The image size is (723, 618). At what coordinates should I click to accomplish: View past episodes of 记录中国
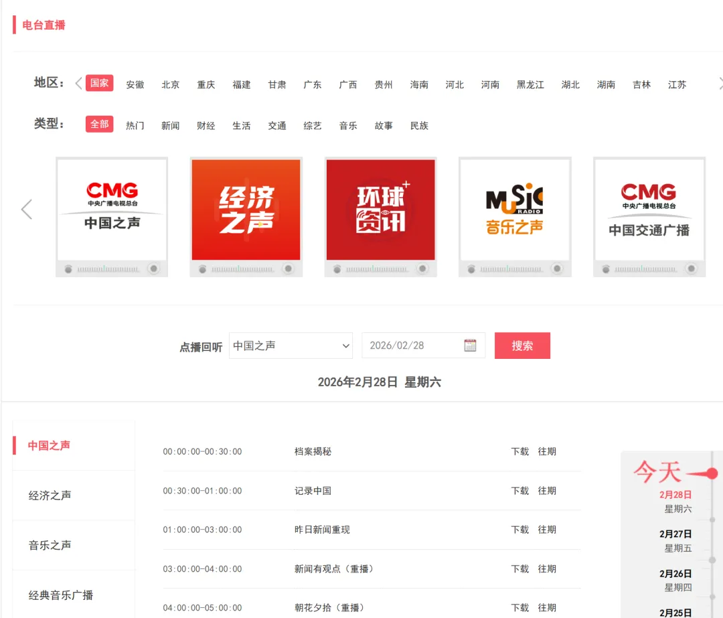tap(547, 491)
